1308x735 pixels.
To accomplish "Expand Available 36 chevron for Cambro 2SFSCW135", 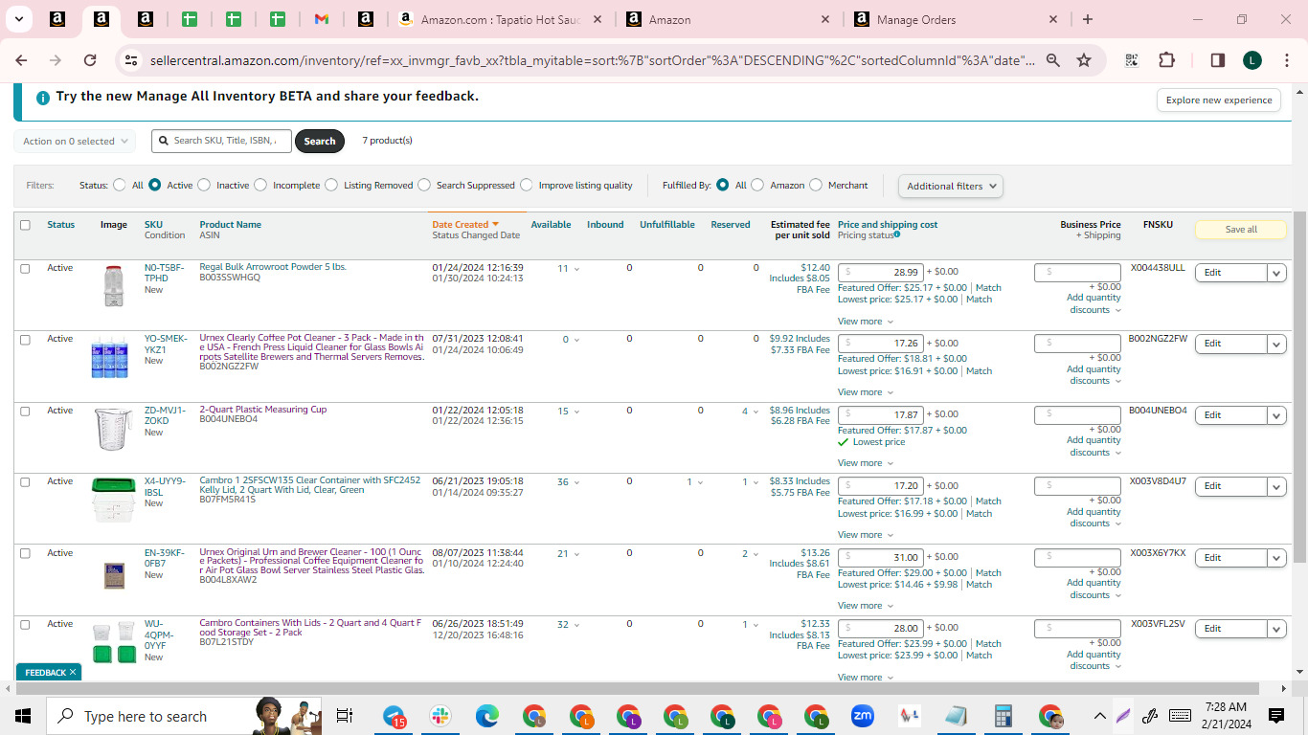I will tap(576, 482).
